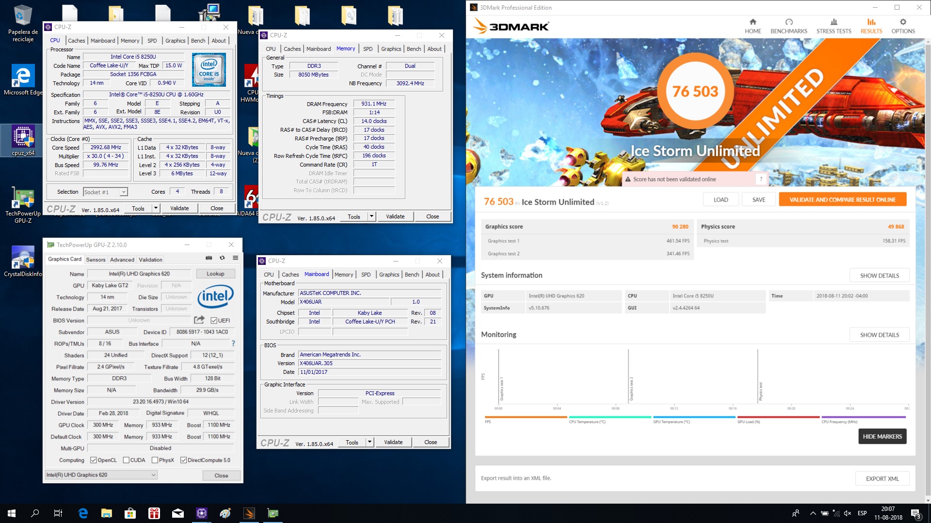Toggle DirectCompute 5.0 checkbox

pos(183,460)
